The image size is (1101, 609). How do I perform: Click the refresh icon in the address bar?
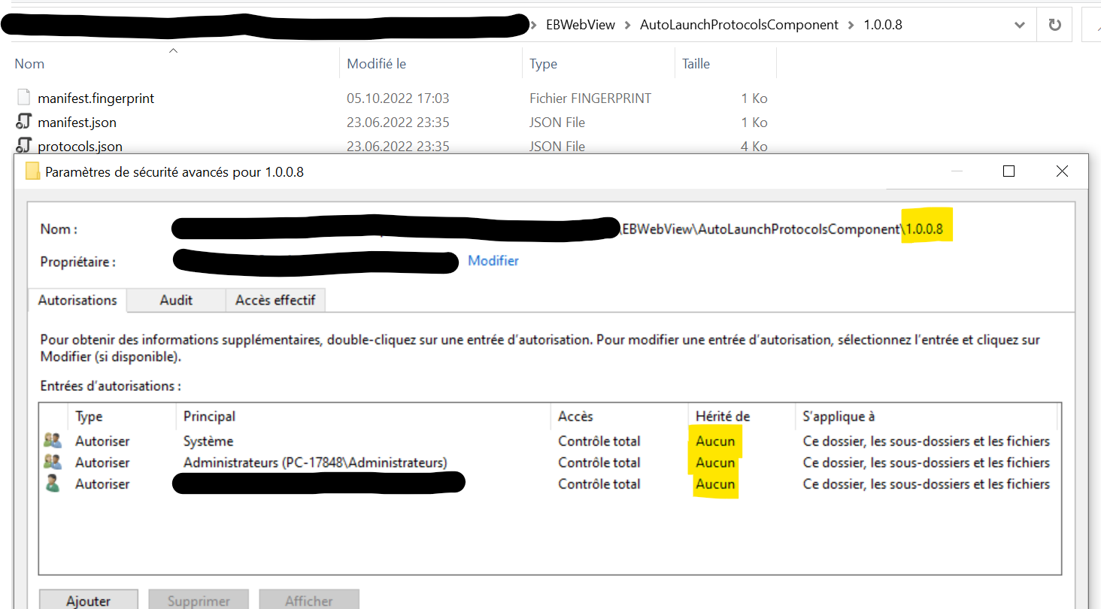click(1054, 24)
